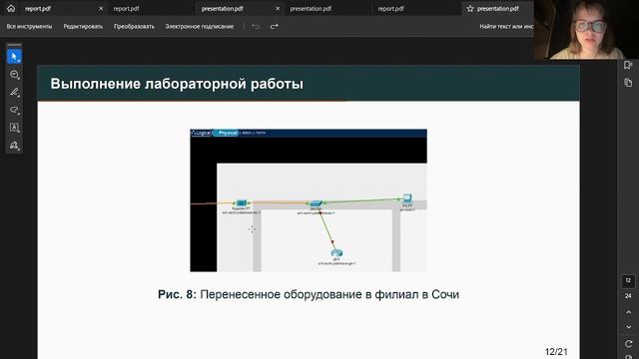Click slide title Выполнение лабораторной работы
Image resolution: width=639 pixels, height=359 pixels.
(x=177, y=84)
